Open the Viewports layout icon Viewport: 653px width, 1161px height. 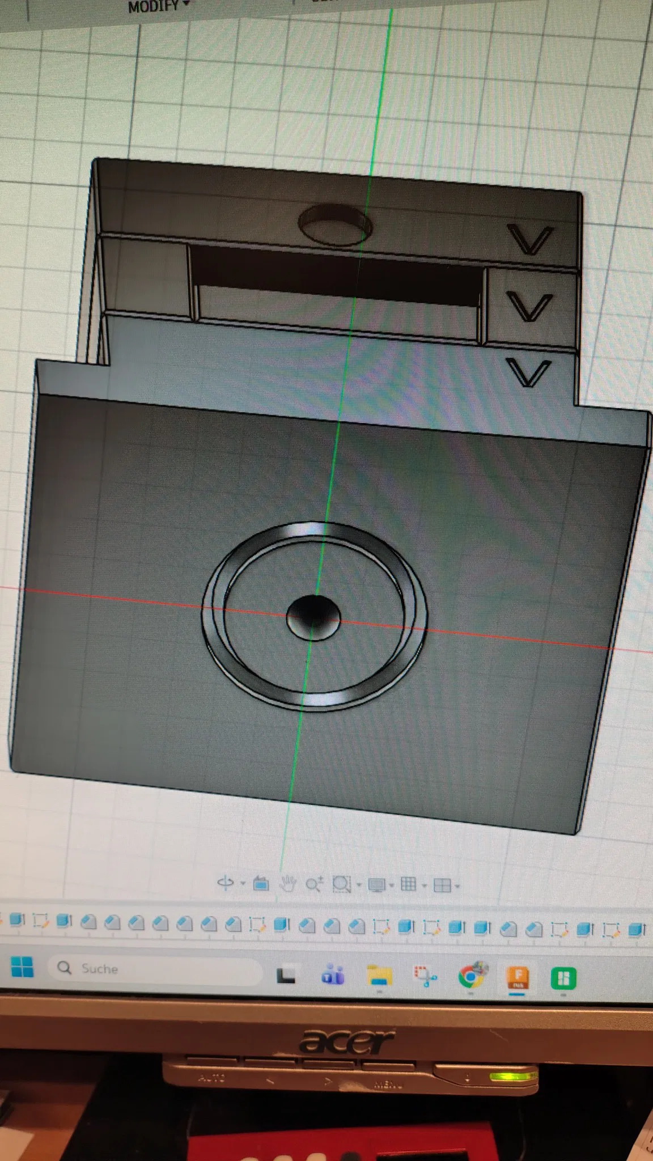point(442,885)
